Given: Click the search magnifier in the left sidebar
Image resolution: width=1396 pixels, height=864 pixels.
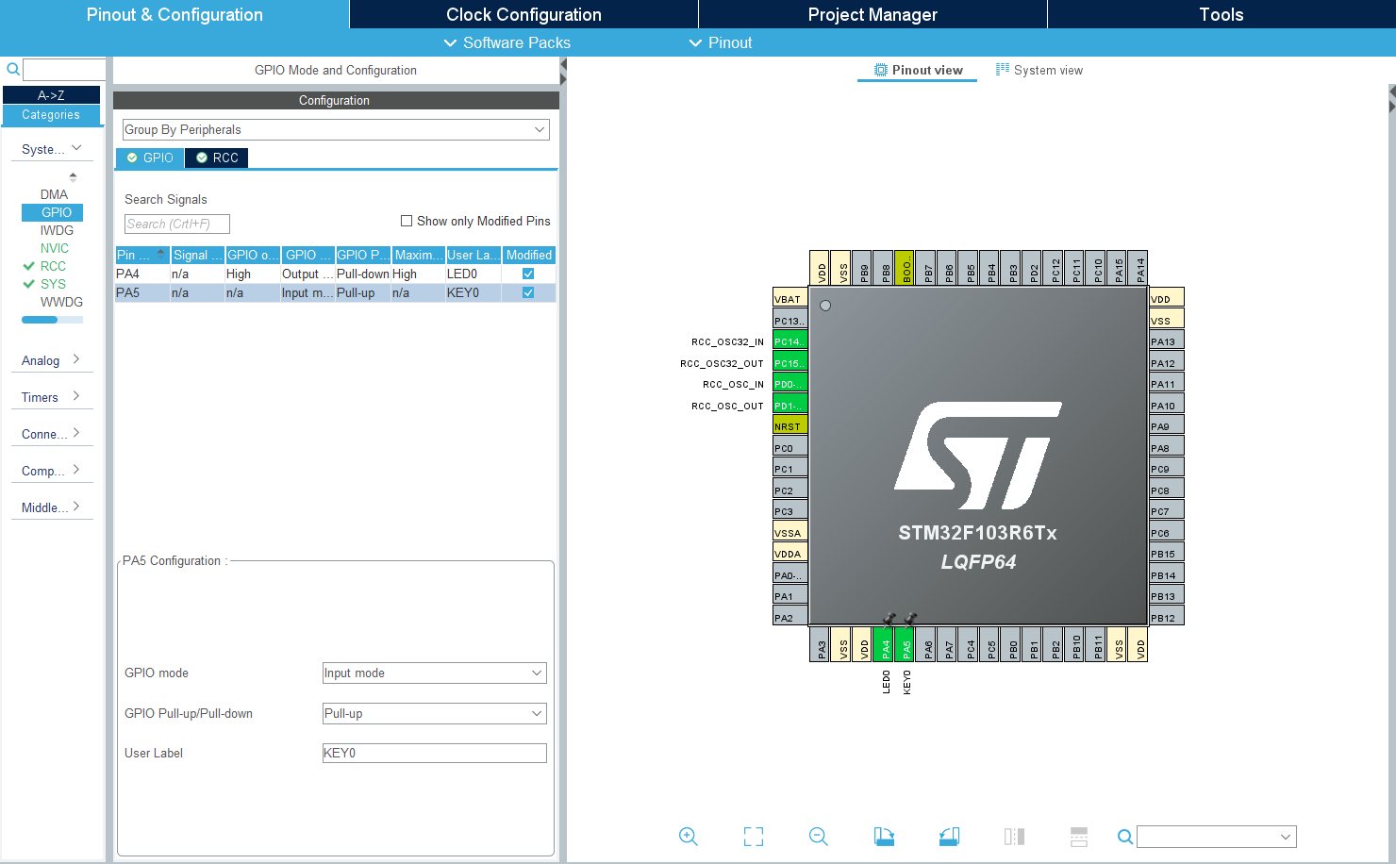Looking at the screenshot, I should [12, 69].
